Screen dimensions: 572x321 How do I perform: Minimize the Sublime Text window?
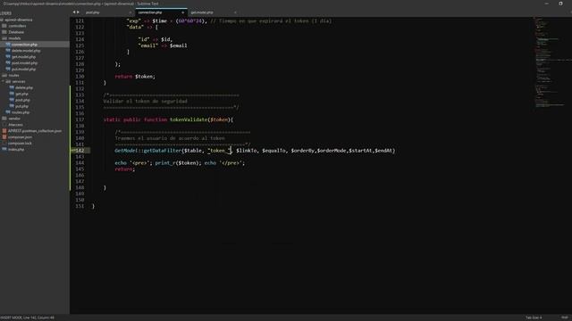coord(546,4)
